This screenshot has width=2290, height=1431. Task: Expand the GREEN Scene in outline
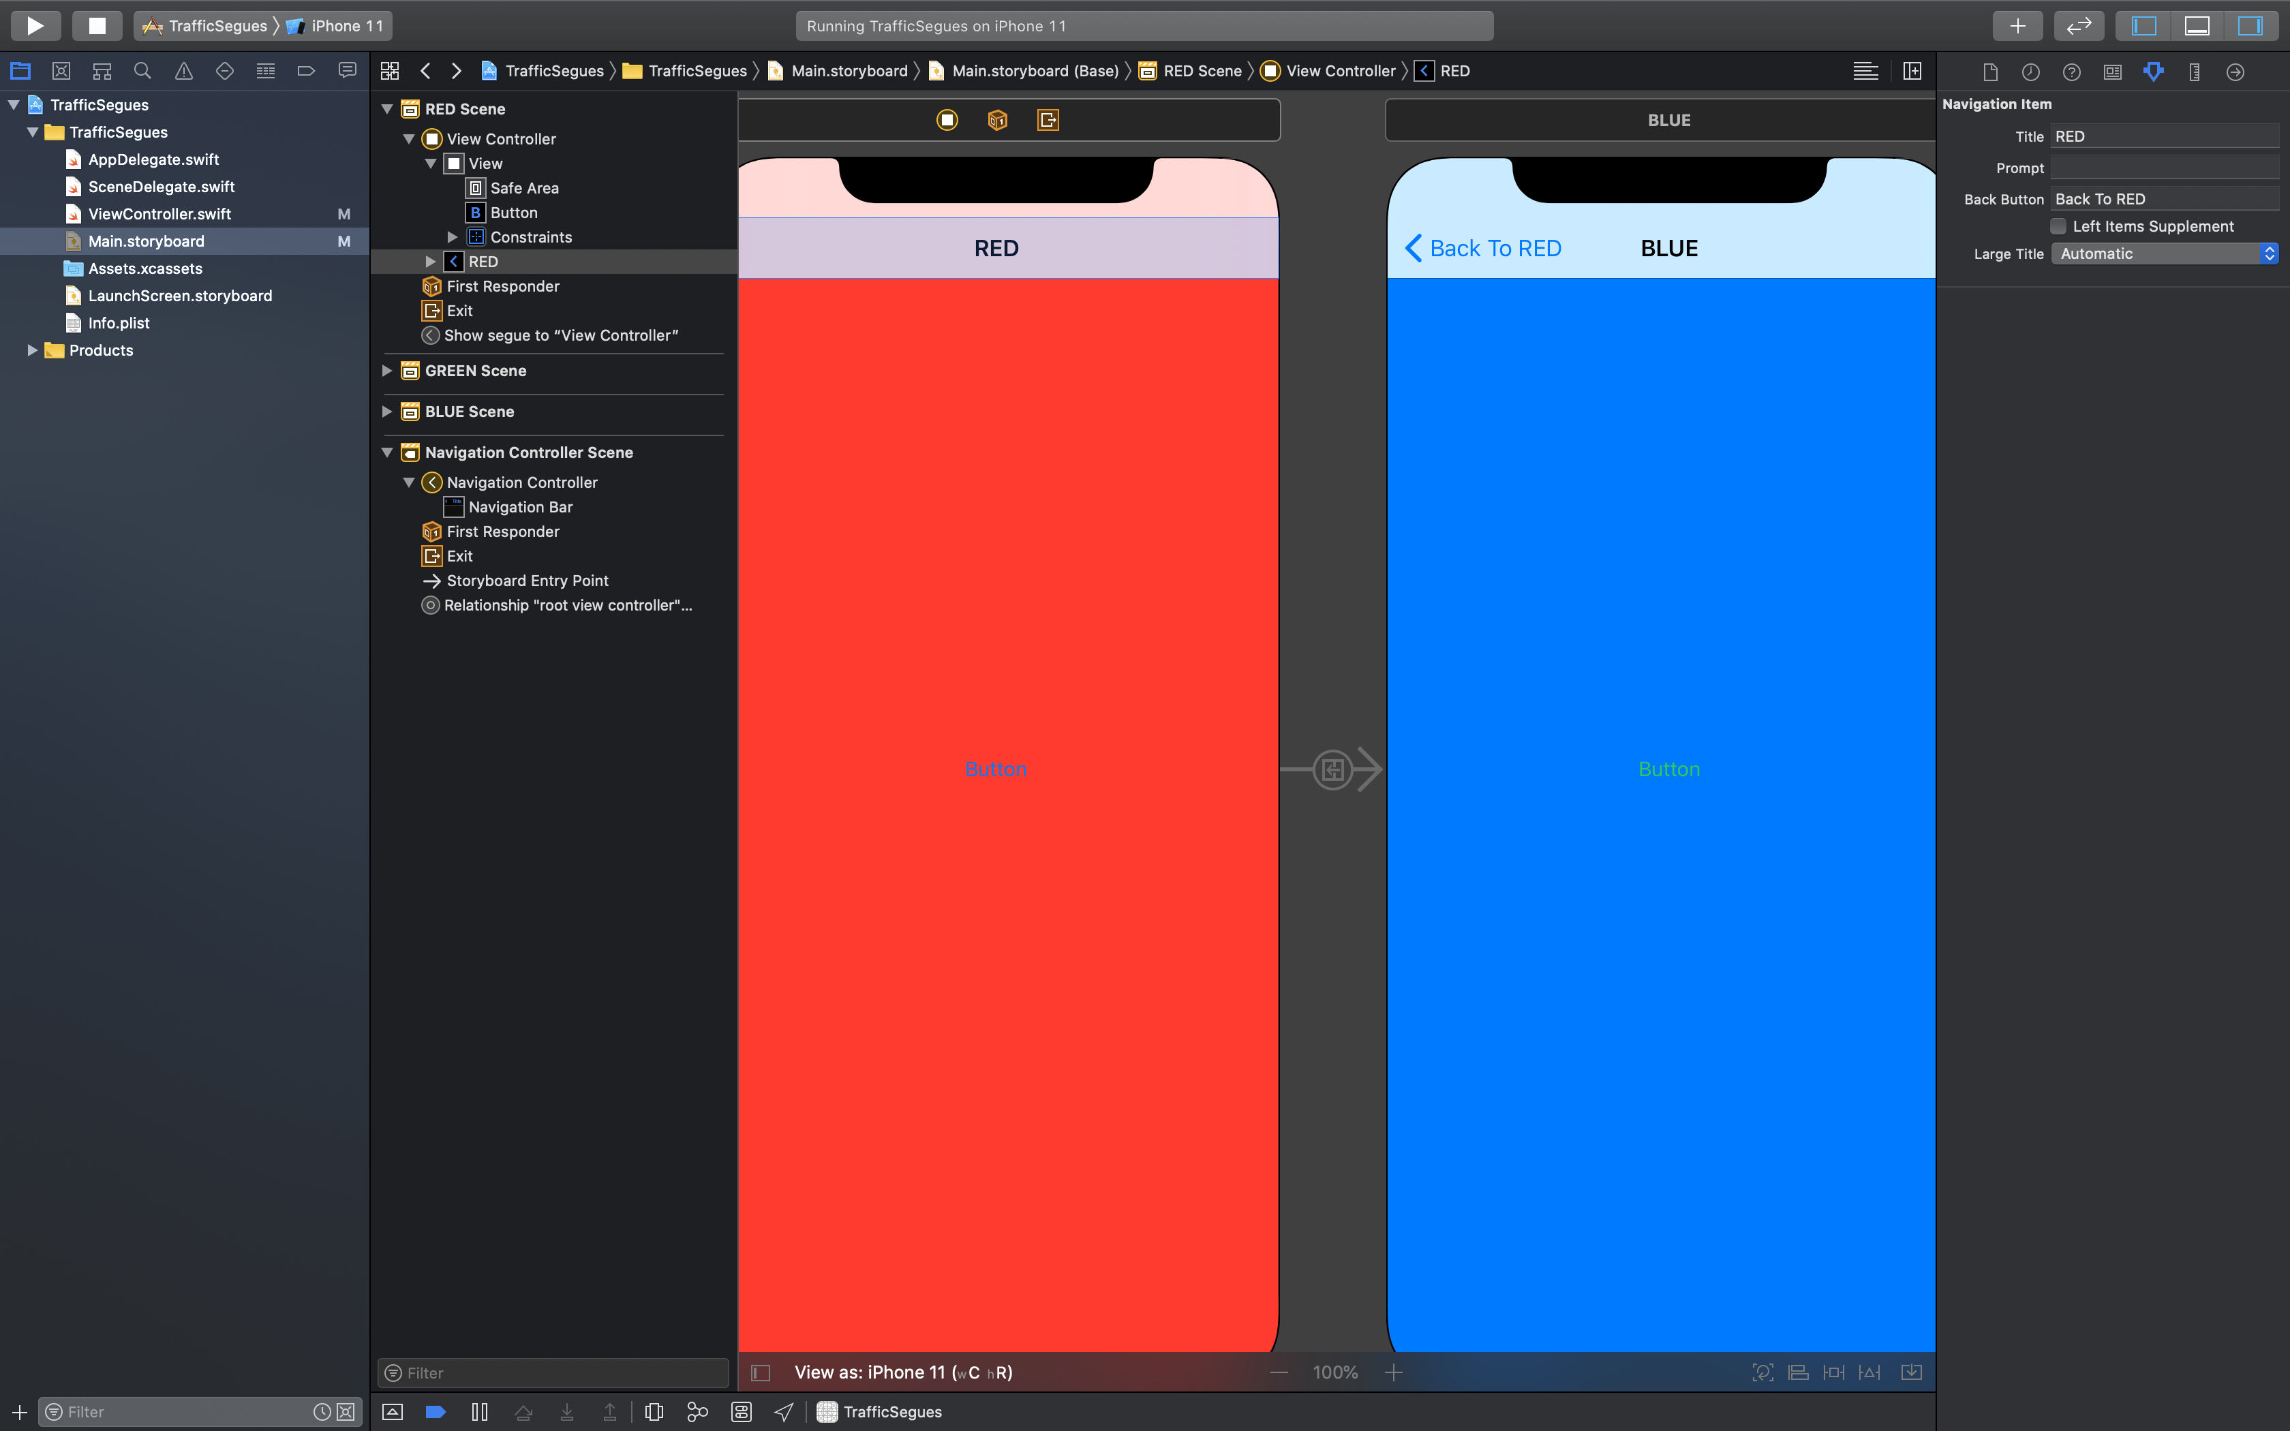[x=387, y=371]
